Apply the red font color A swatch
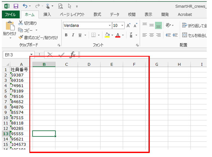 pos(118,35)
